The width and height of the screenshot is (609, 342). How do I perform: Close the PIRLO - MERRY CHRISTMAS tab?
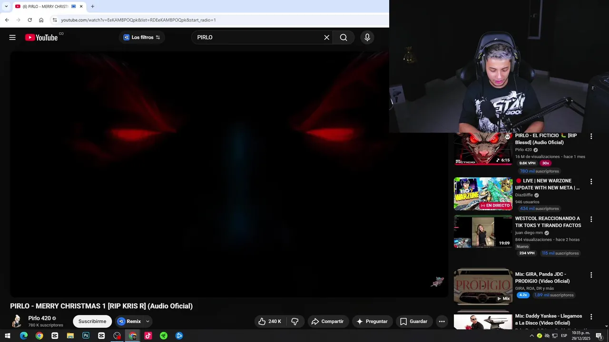[x=81, y=6]
